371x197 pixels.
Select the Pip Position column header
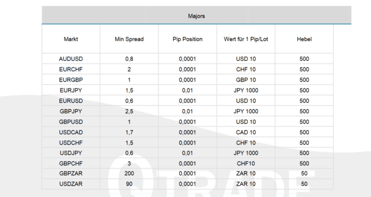click(x=187, y=39)
